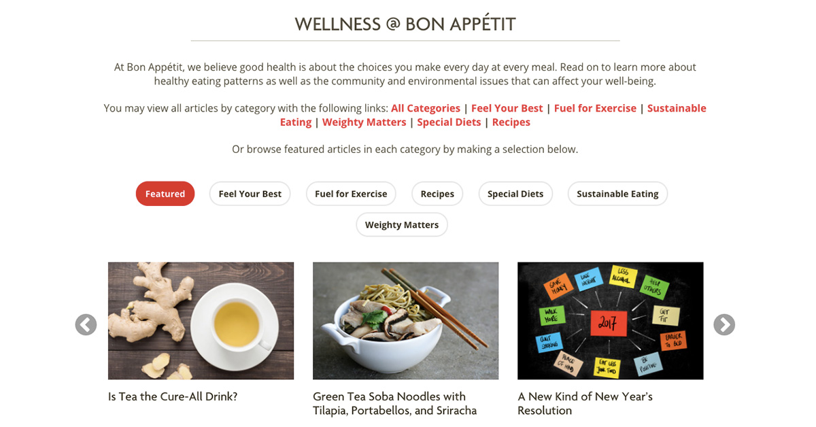Click the ginger tea article thumbnail
Viewport: 816px width, 427px height.
coord(201,320)
